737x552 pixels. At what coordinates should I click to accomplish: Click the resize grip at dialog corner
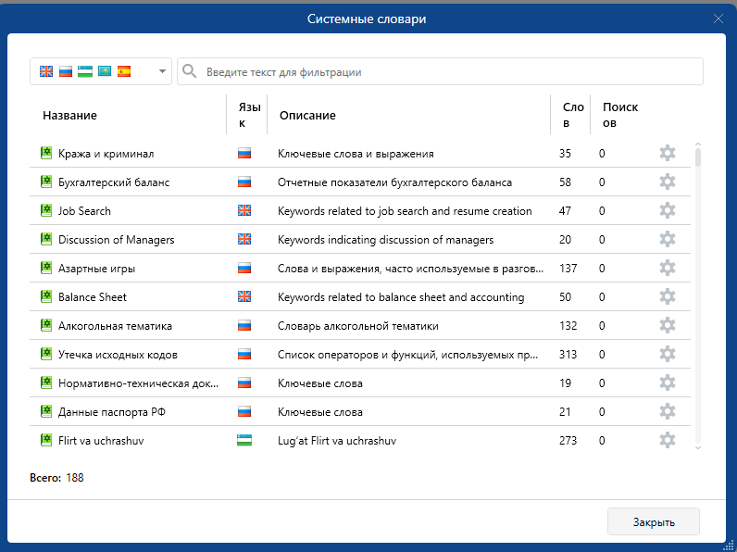(730, 545)
